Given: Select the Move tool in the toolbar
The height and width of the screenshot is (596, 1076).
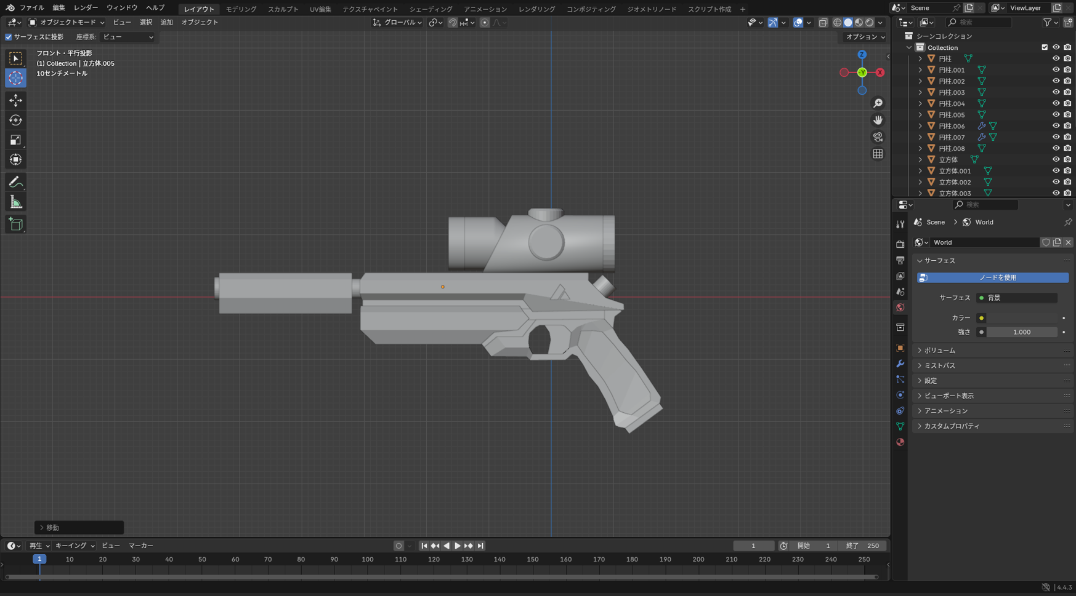Looking at the screenshot, I should click(x=15, y=100).
